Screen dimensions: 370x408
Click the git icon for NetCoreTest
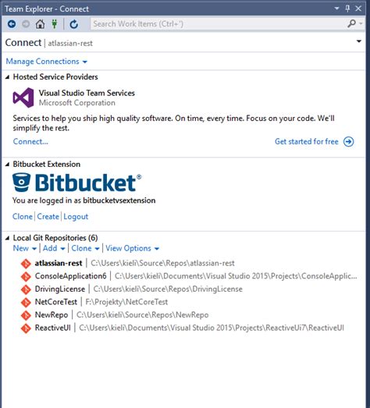26,303
